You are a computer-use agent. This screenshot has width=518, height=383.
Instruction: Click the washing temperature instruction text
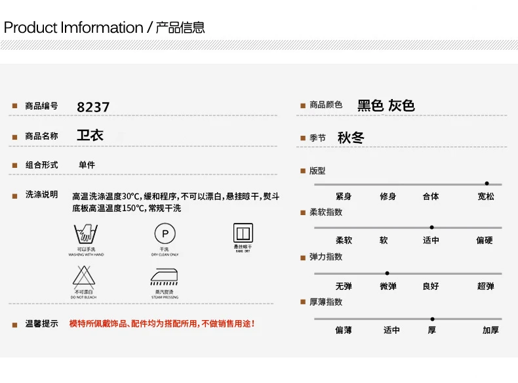tap(176, 202)
